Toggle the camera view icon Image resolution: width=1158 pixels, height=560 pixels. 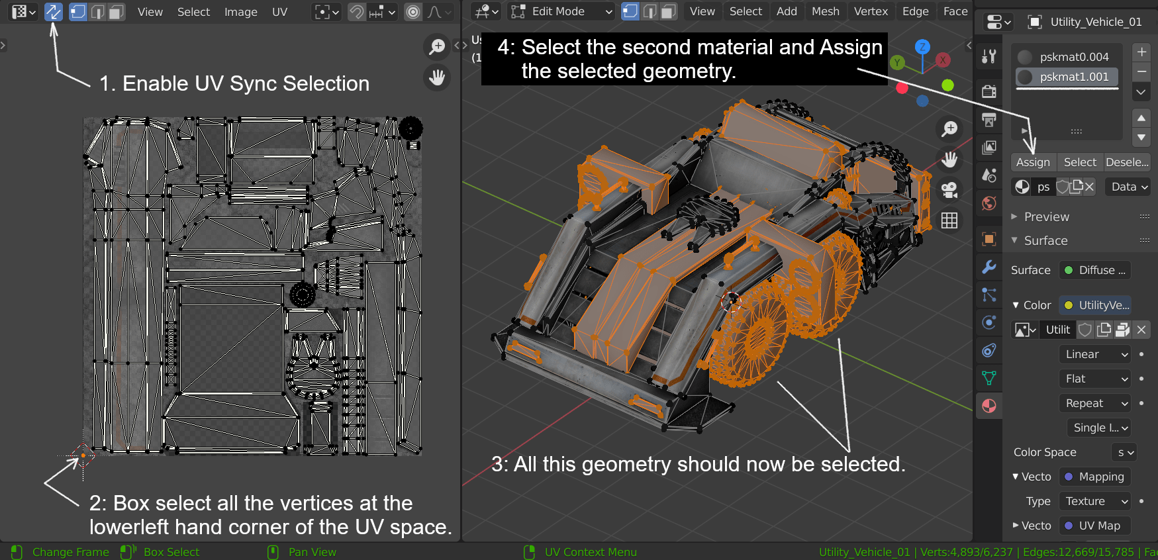click(949, 190)
